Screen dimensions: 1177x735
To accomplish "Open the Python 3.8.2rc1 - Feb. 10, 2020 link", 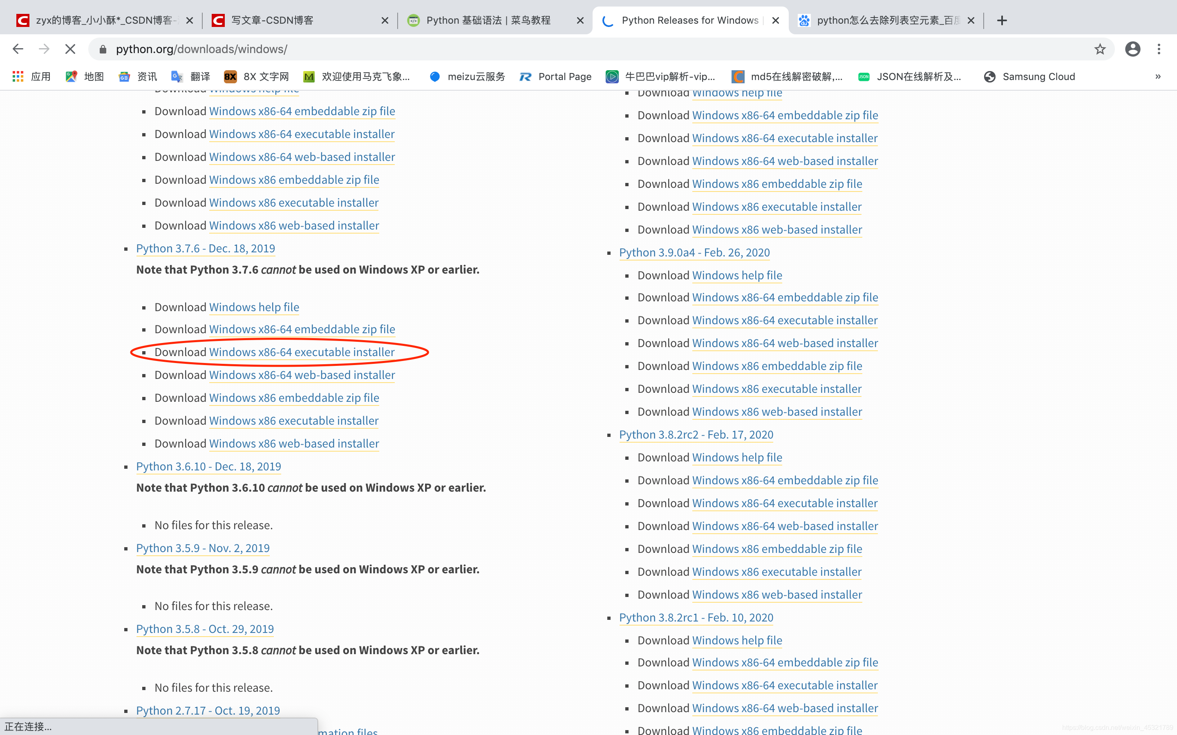I will click(x=696, y=617).
